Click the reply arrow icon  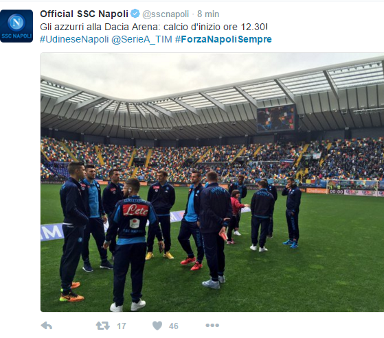coord(47,326)
